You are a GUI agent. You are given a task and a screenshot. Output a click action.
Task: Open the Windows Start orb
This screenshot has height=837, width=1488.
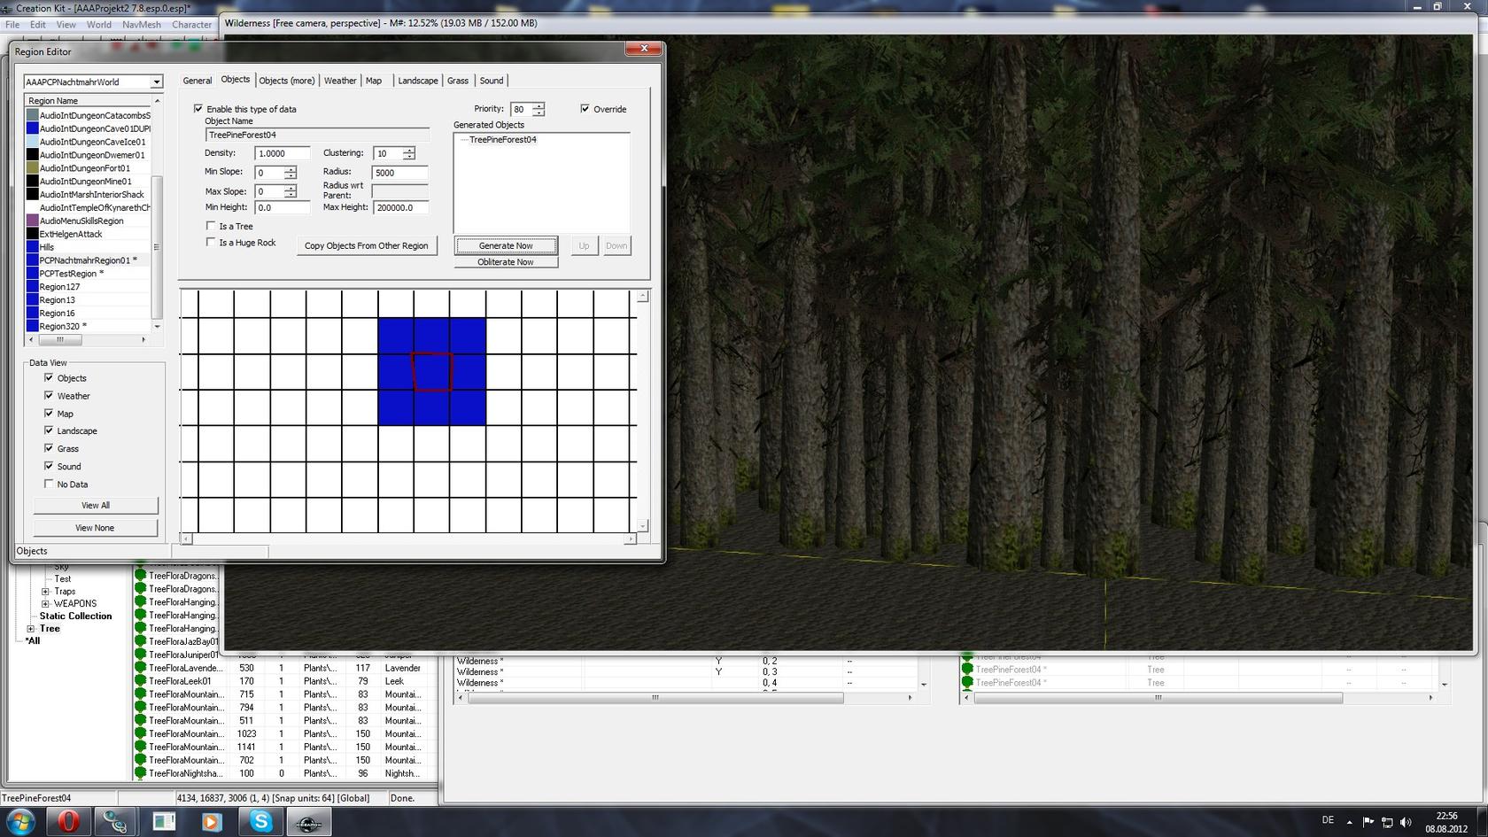(x=19, y=821)
